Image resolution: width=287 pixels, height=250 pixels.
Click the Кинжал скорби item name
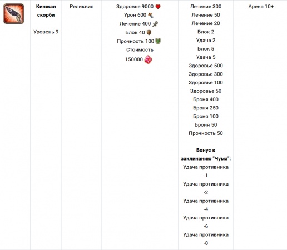point(46,11)
